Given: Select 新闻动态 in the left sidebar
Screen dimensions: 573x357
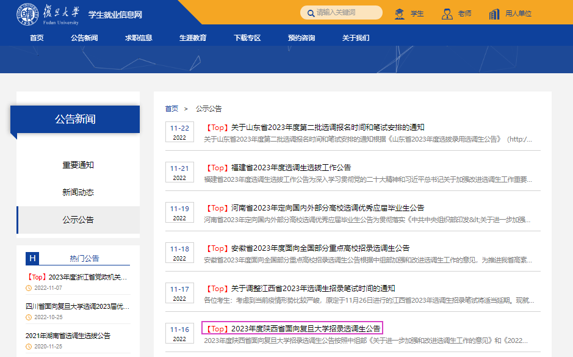Looking at the screenshot, I should pyautogui.click(x=78, y=192).
